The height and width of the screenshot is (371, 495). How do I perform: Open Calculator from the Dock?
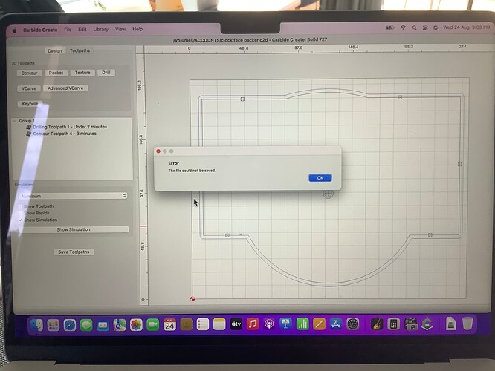[393, 324]
